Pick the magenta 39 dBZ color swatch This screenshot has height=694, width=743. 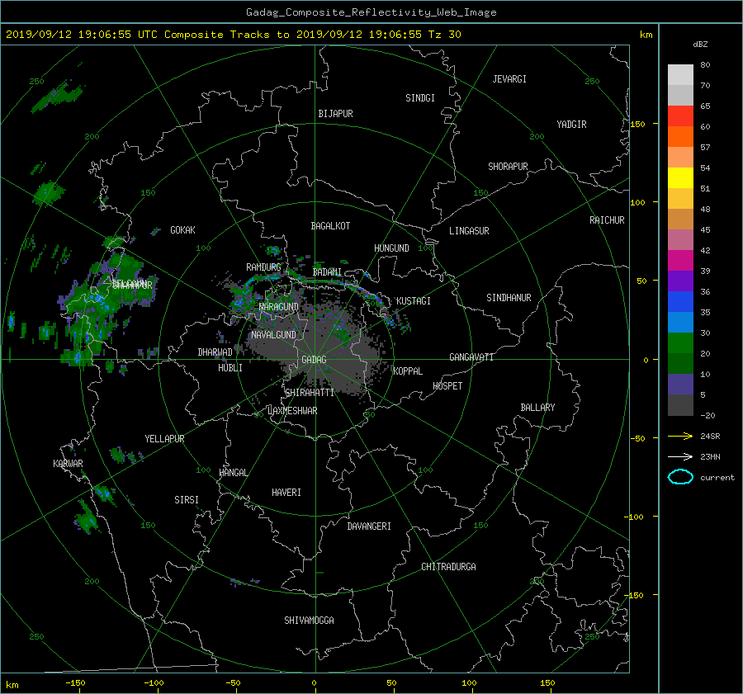(x=680, y=261)
